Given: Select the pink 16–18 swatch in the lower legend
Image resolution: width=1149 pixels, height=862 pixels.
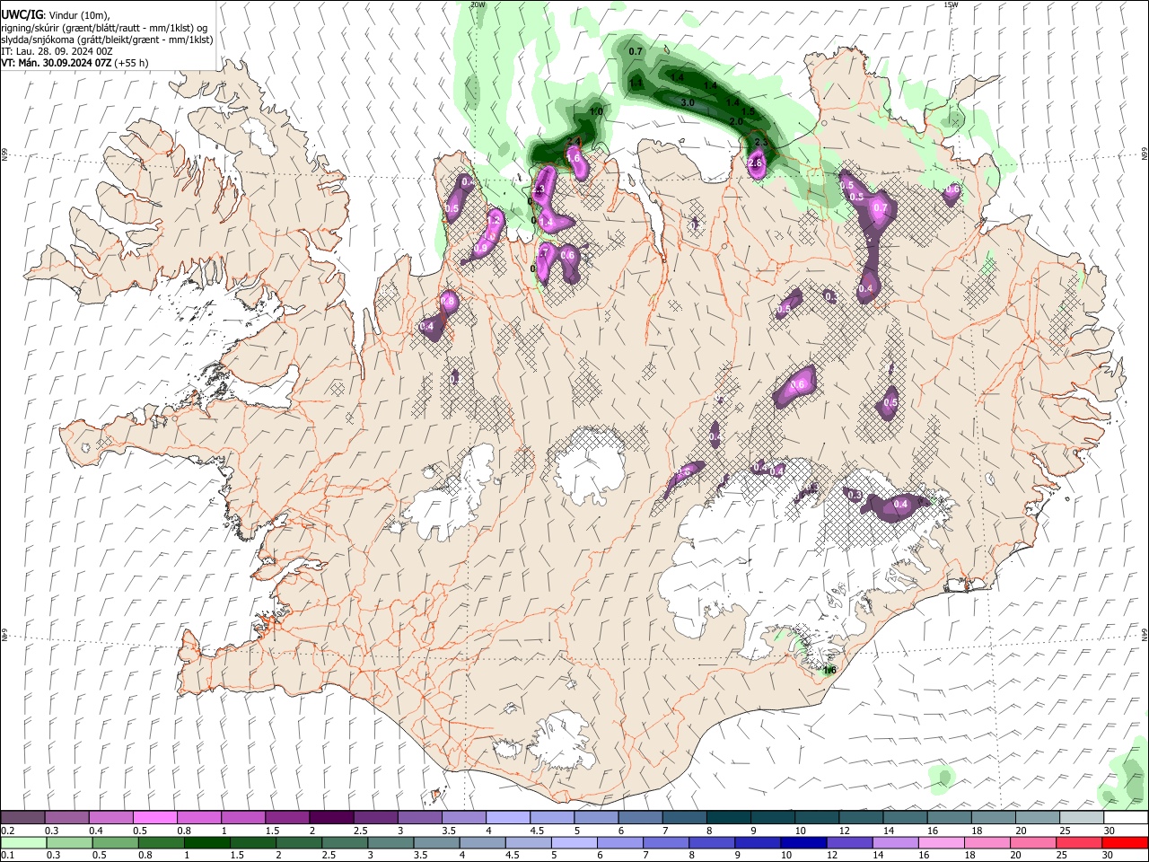Looking at the screenshot, I should pyautogui.click(x=940, y=842).
